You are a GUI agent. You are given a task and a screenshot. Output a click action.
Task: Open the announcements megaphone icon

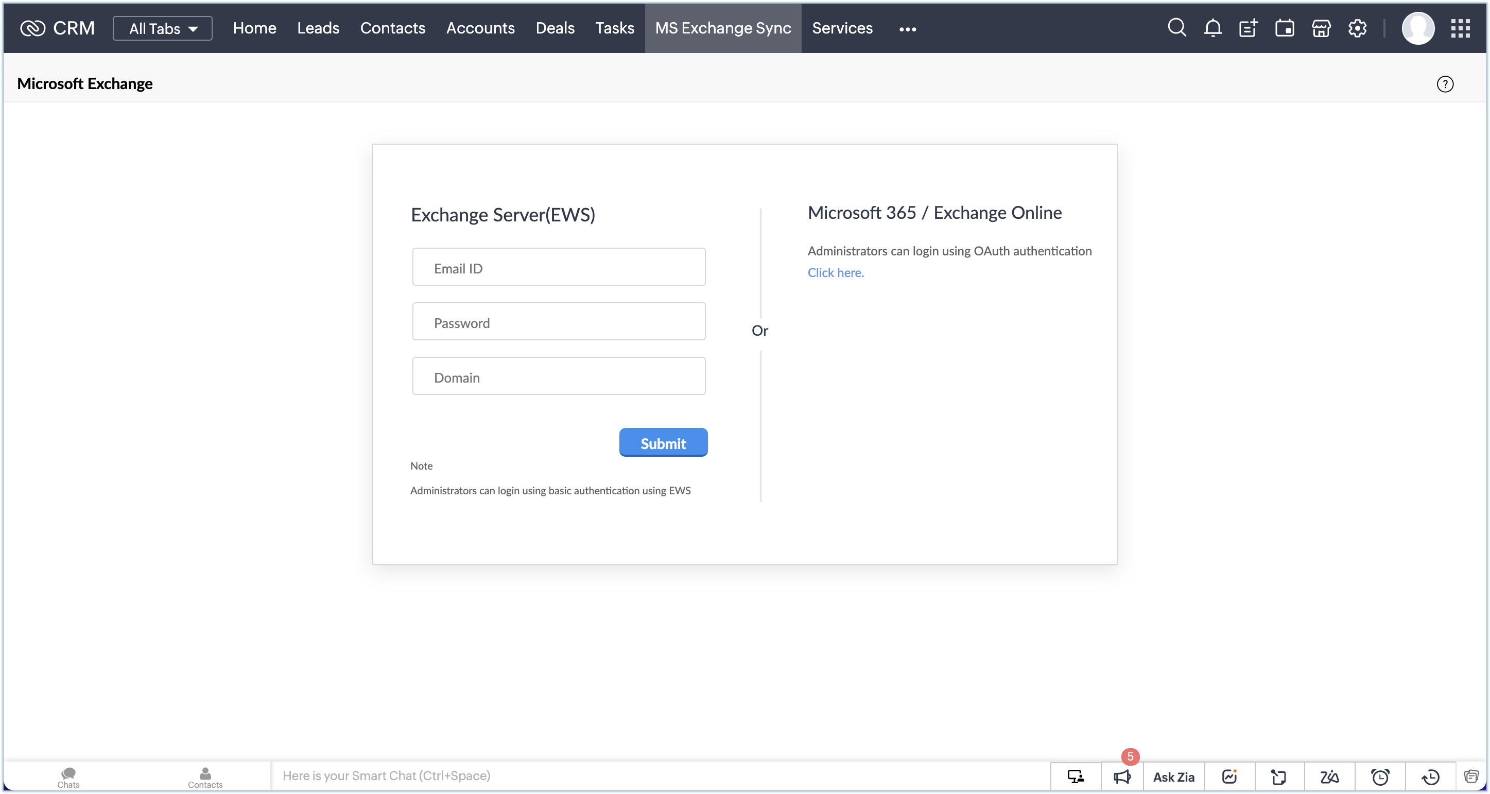[1121, 776]
